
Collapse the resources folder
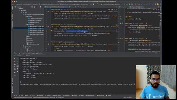[22, 46]
